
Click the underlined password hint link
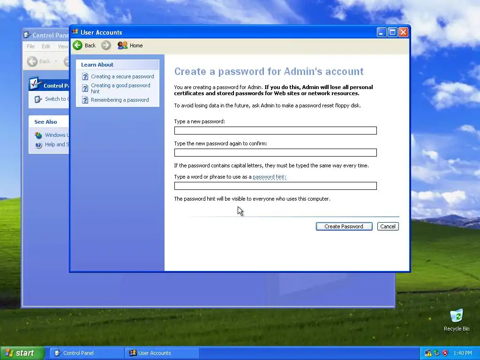269,177
